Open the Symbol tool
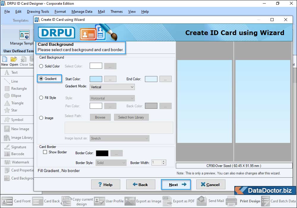 pyautogui.click(x=14, y=120)
